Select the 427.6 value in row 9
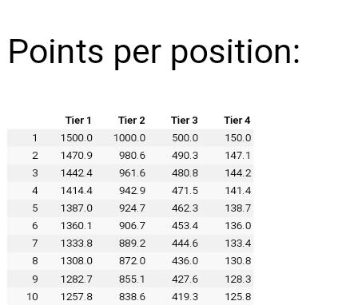The width and height of the screenshot is (350, 305). [x=185, y=279]
